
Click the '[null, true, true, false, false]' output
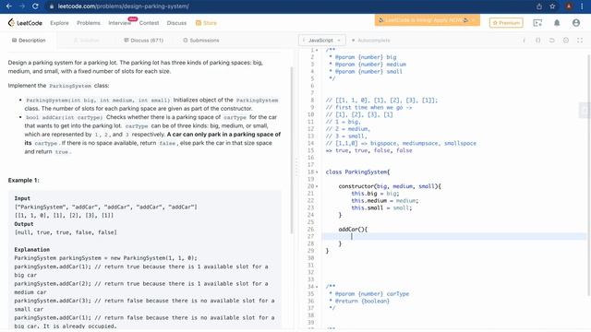point(66,232)
